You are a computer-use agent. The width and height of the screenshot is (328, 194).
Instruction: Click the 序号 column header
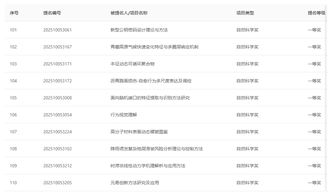coord(14,13)
